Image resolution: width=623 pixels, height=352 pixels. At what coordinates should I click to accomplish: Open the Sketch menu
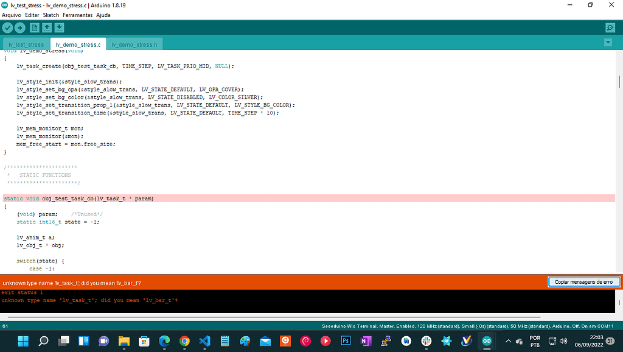(50, 15)
